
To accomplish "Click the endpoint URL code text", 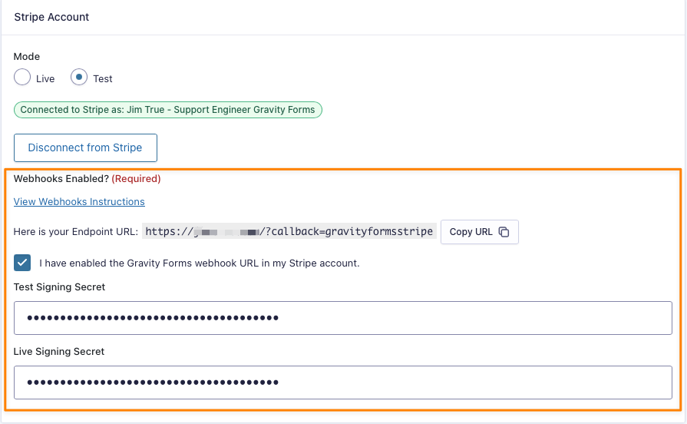I will [x=289, y=231].
